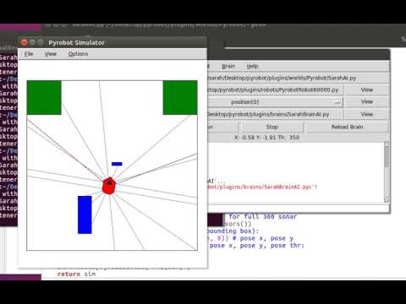Screen dimensions: 406x304
Task: Expand the position[0] devices dropdown
Action: (x=275, y=102)
